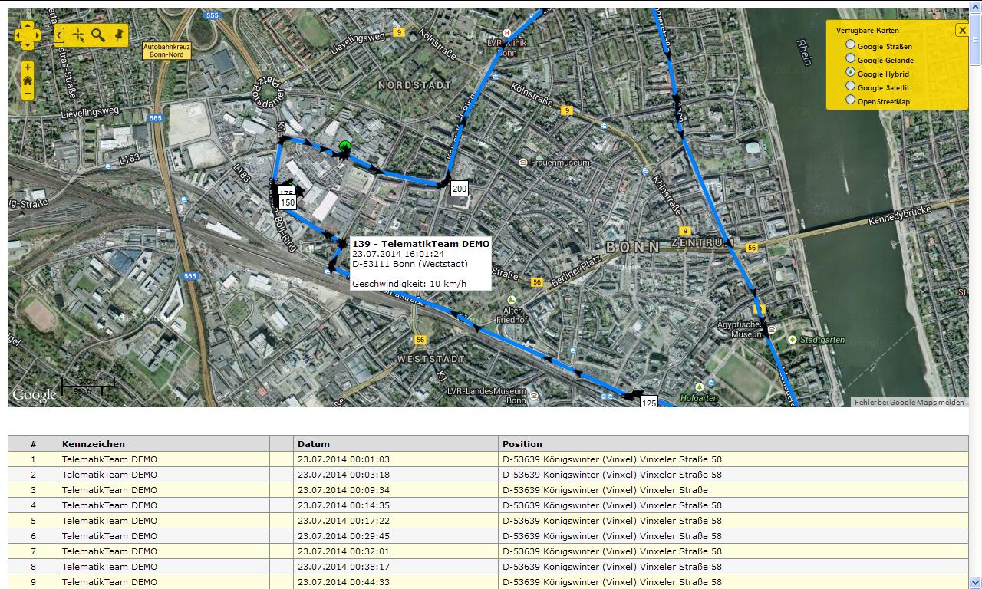982x589 pixels.
Task: Zoom in with the plus button
Action: click(x=28, y=67)
